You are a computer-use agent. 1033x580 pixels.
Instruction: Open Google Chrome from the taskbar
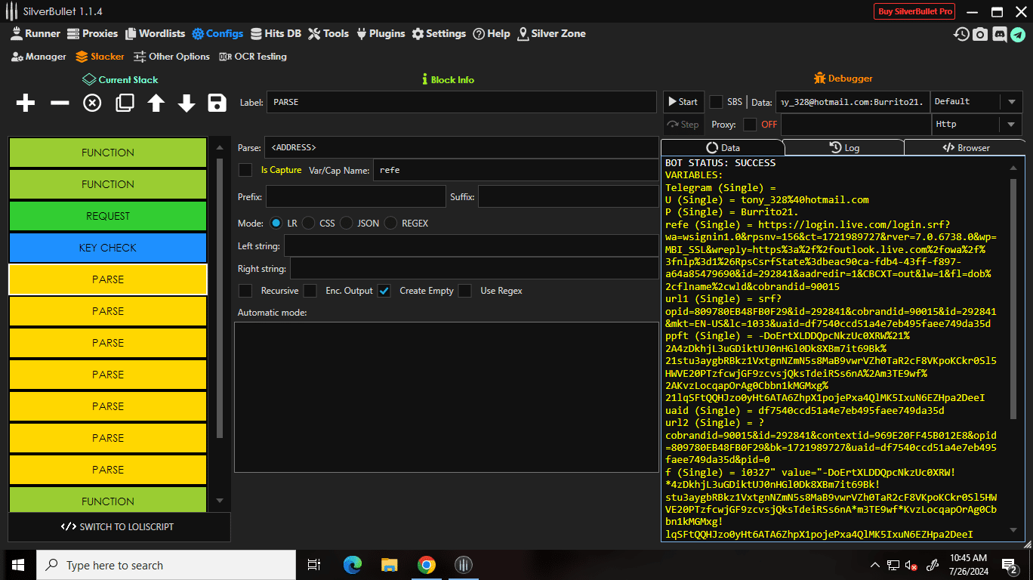[427, 565]
